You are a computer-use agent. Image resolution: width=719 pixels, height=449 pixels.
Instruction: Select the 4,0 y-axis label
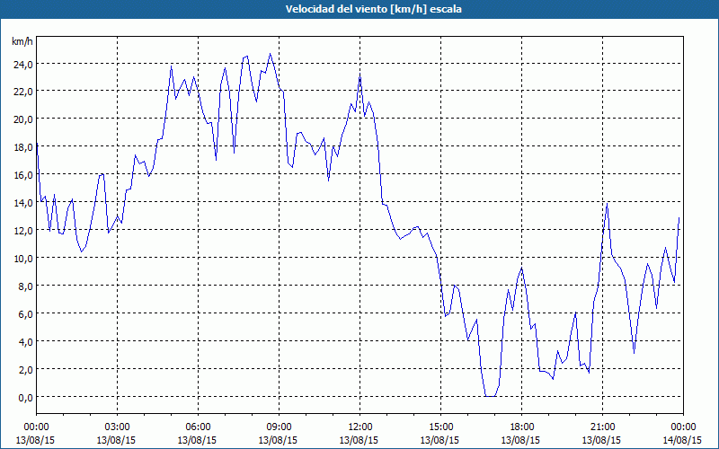click(x=27, y=342)
